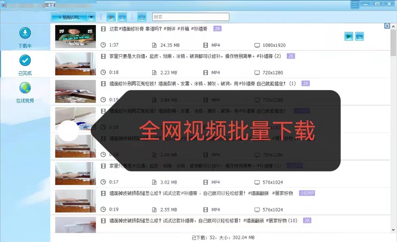Select title 墙面掉皮破损裂缝怎么修 ending with (10)
The image size is (397, 242).
coord(203,221)
